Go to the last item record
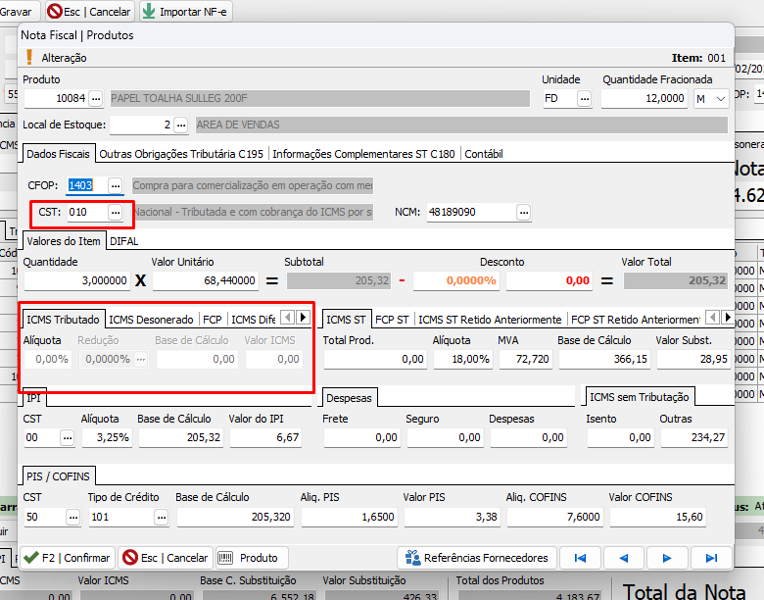 pos(711,557)
